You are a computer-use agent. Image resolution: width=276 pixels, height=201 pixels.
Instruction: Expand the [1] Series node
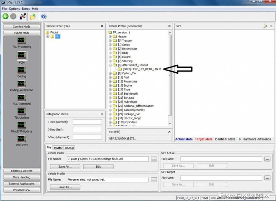click(110, 45)
